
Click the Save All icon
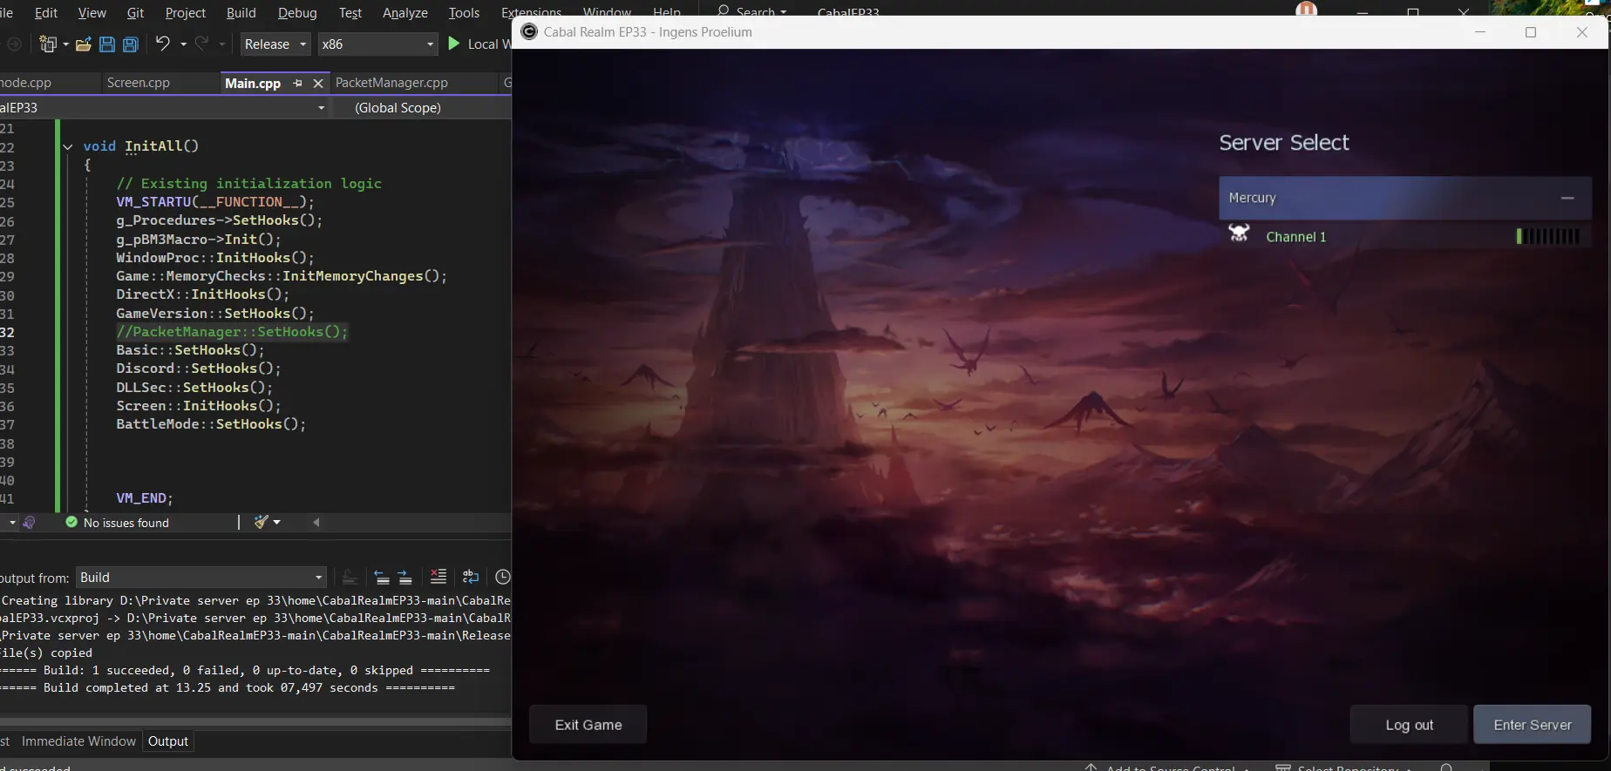click(x=131, y=44)
